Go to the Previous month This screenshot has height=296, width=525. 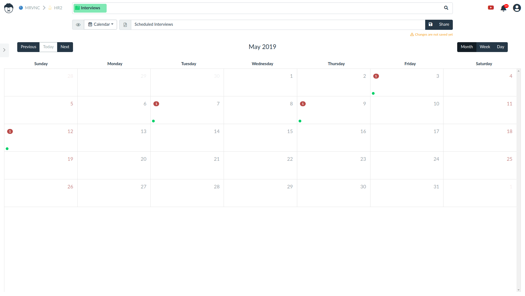tap(28, 47)
